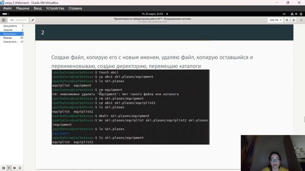Open the volume speaker icon

tap(296, 14)
